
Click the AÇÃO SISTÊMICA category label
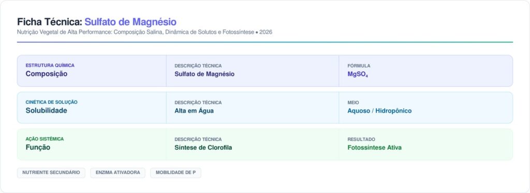(45, 139)
